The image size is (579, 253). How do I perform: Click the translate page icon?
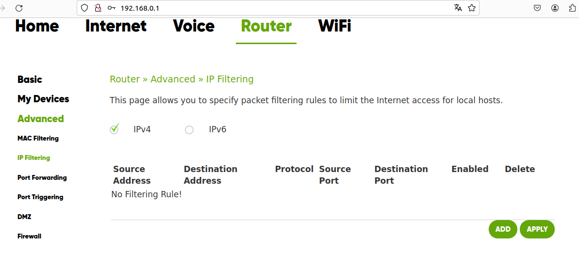pos(458,8)
